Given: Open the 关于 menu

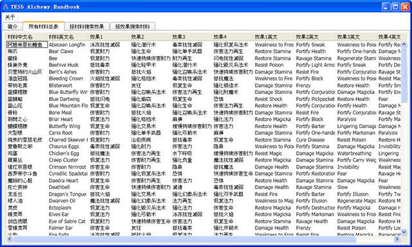Looking at the screenshot, I should [x=10, y=17].
